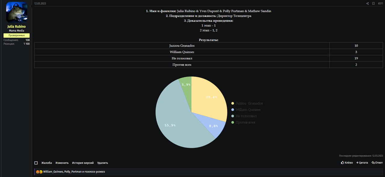Screen dimensions: 385x177
Task: Select the Проверенные user banner
Action: 17,35
